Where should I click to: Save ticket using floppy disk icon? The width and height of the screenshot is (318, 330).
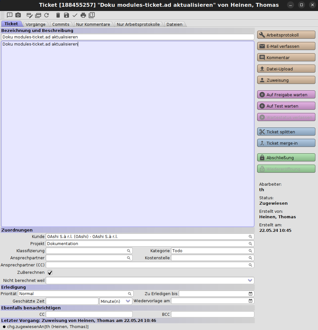pyautogui.click(x=67, y=15)
